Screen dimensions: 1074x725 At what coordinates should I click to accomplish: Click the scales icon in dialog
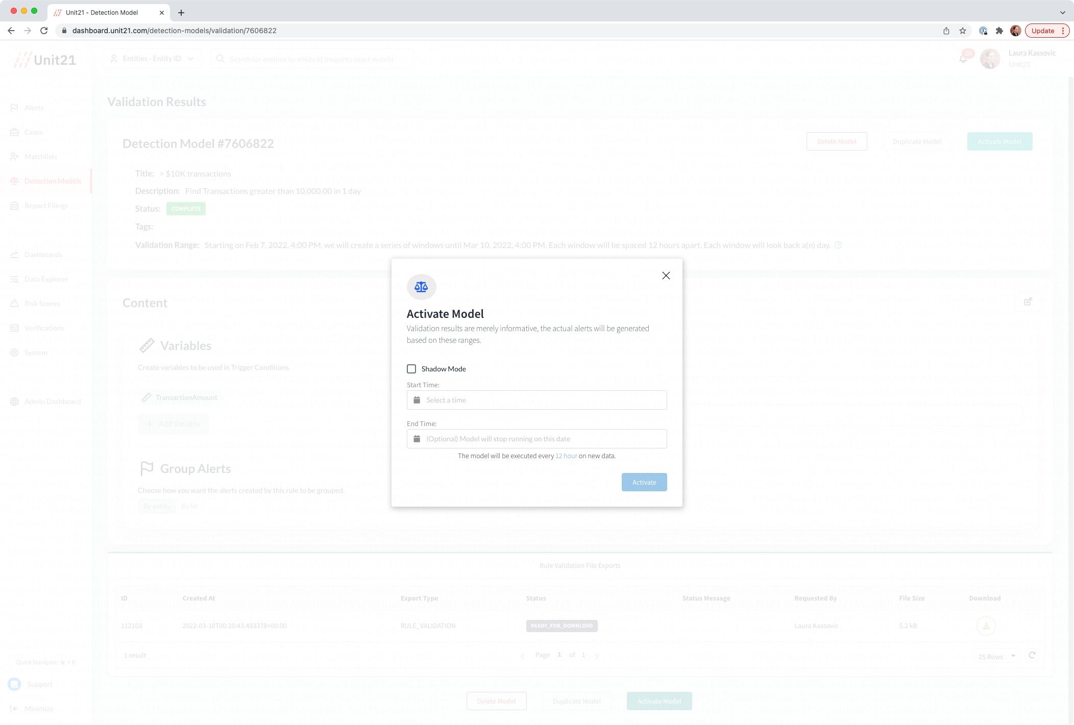point(421,287)
